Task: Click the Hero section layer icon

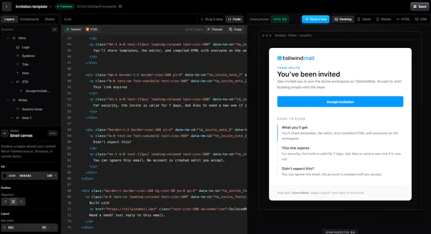Action: (14, 38)
